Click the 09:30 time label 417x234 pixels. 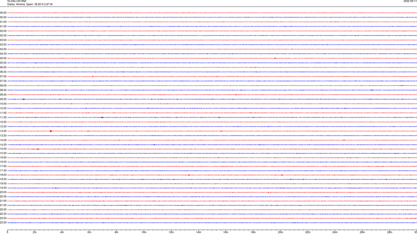(3, 99)
